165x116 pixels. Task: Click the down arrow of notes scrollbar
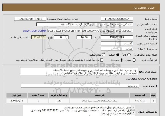point(133,113)
